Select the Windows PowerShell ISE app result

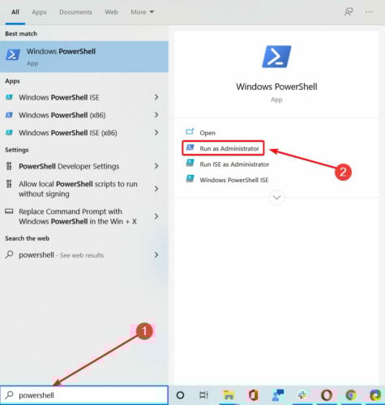84,97
